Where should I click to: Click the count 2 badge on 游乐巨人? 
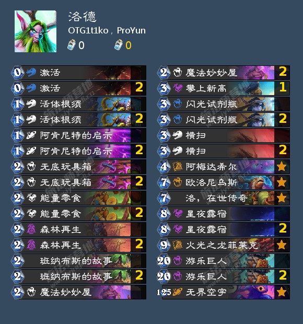282,276
